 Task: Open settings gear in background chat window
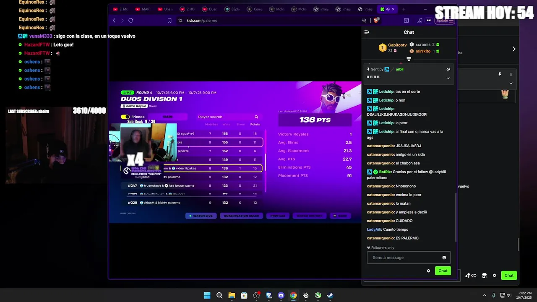pos(494,276)
